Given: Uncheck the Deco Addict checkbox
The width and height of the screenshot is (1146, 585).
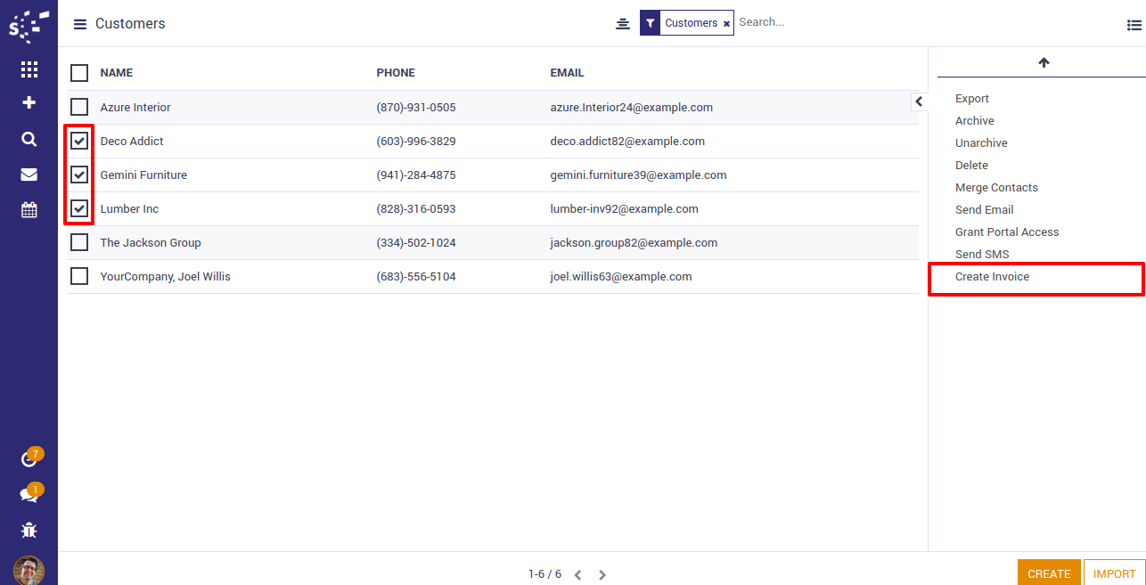Looking at the screenshot, I should (x=79, y=141).
